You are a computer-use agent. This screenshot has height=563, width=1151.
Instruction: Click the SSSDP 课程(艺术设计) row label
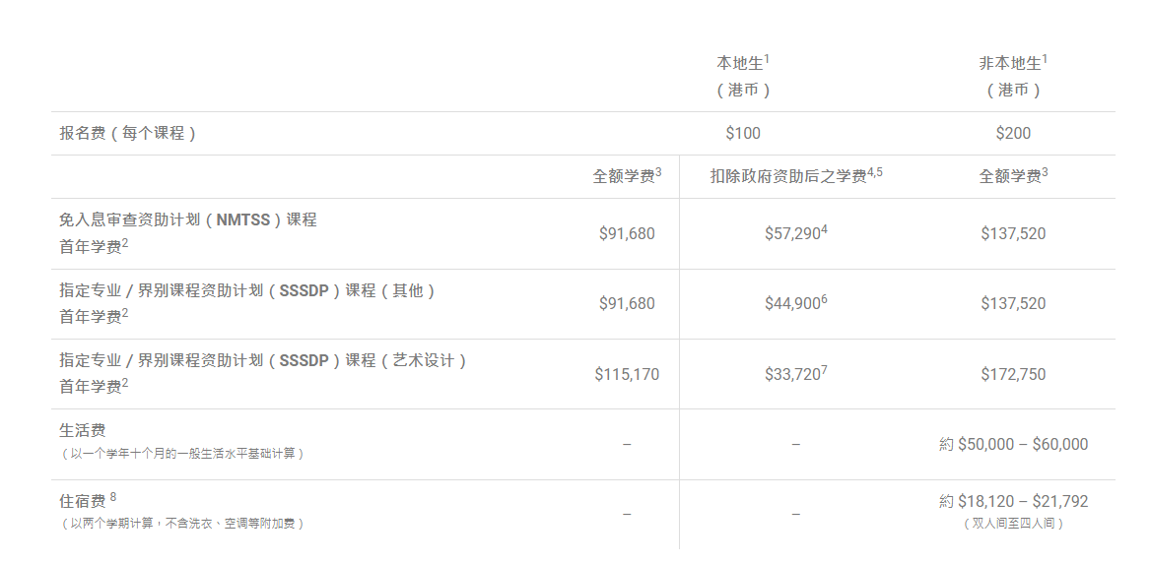[x=263, y=360]
